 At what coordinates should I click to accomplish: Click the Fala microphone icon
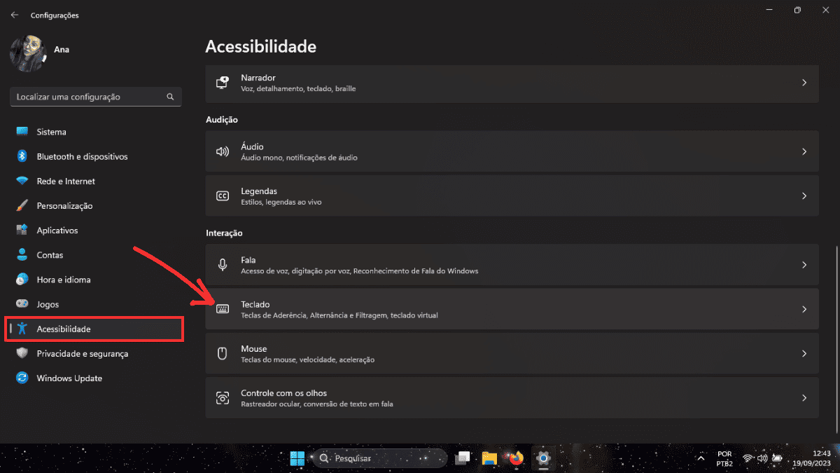[223, 265]
